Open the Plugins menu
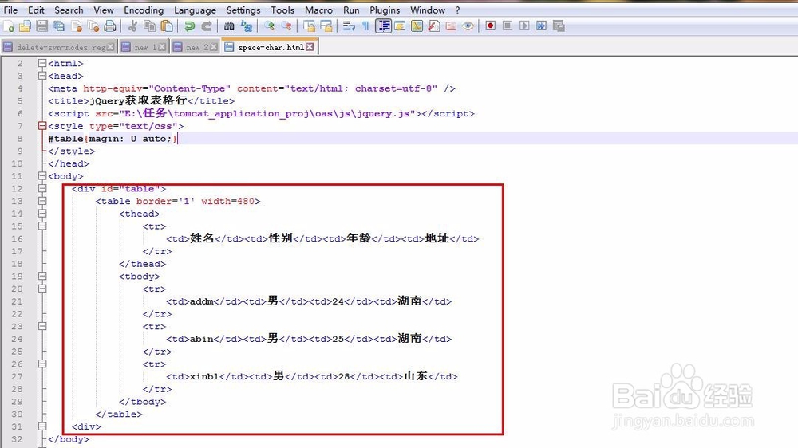Screen dimensions: 798x448 pos(385,10)
